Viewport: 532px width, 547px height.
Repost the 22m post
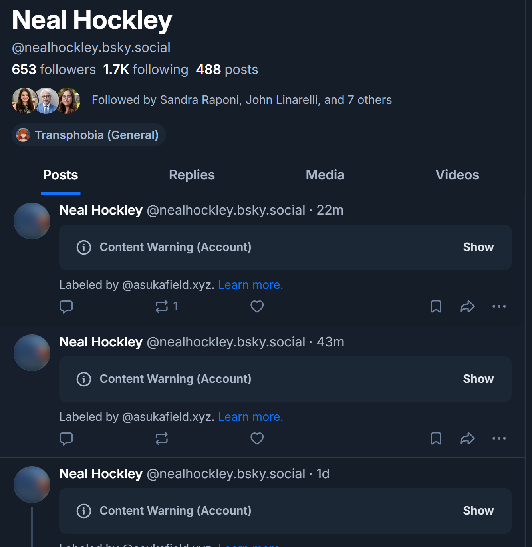162,306
